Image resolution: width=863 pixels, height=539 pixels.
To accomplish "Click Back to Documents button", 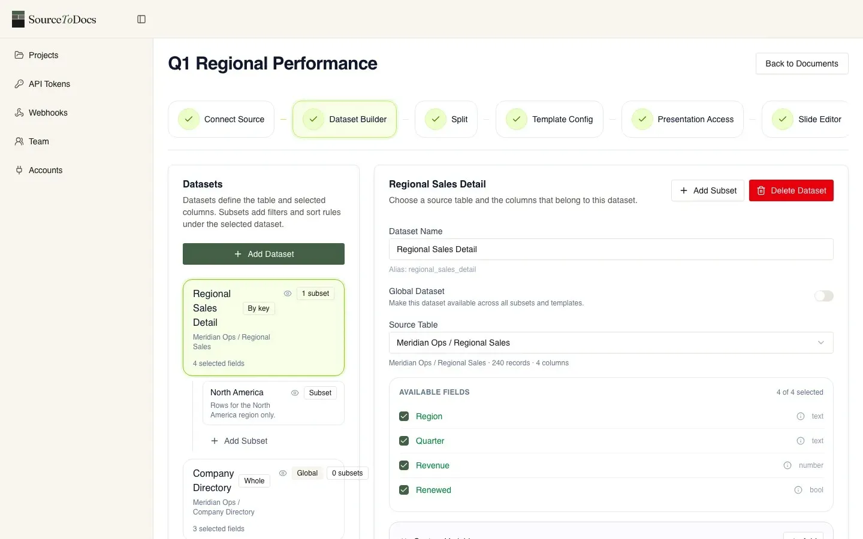I will [802, 63].
